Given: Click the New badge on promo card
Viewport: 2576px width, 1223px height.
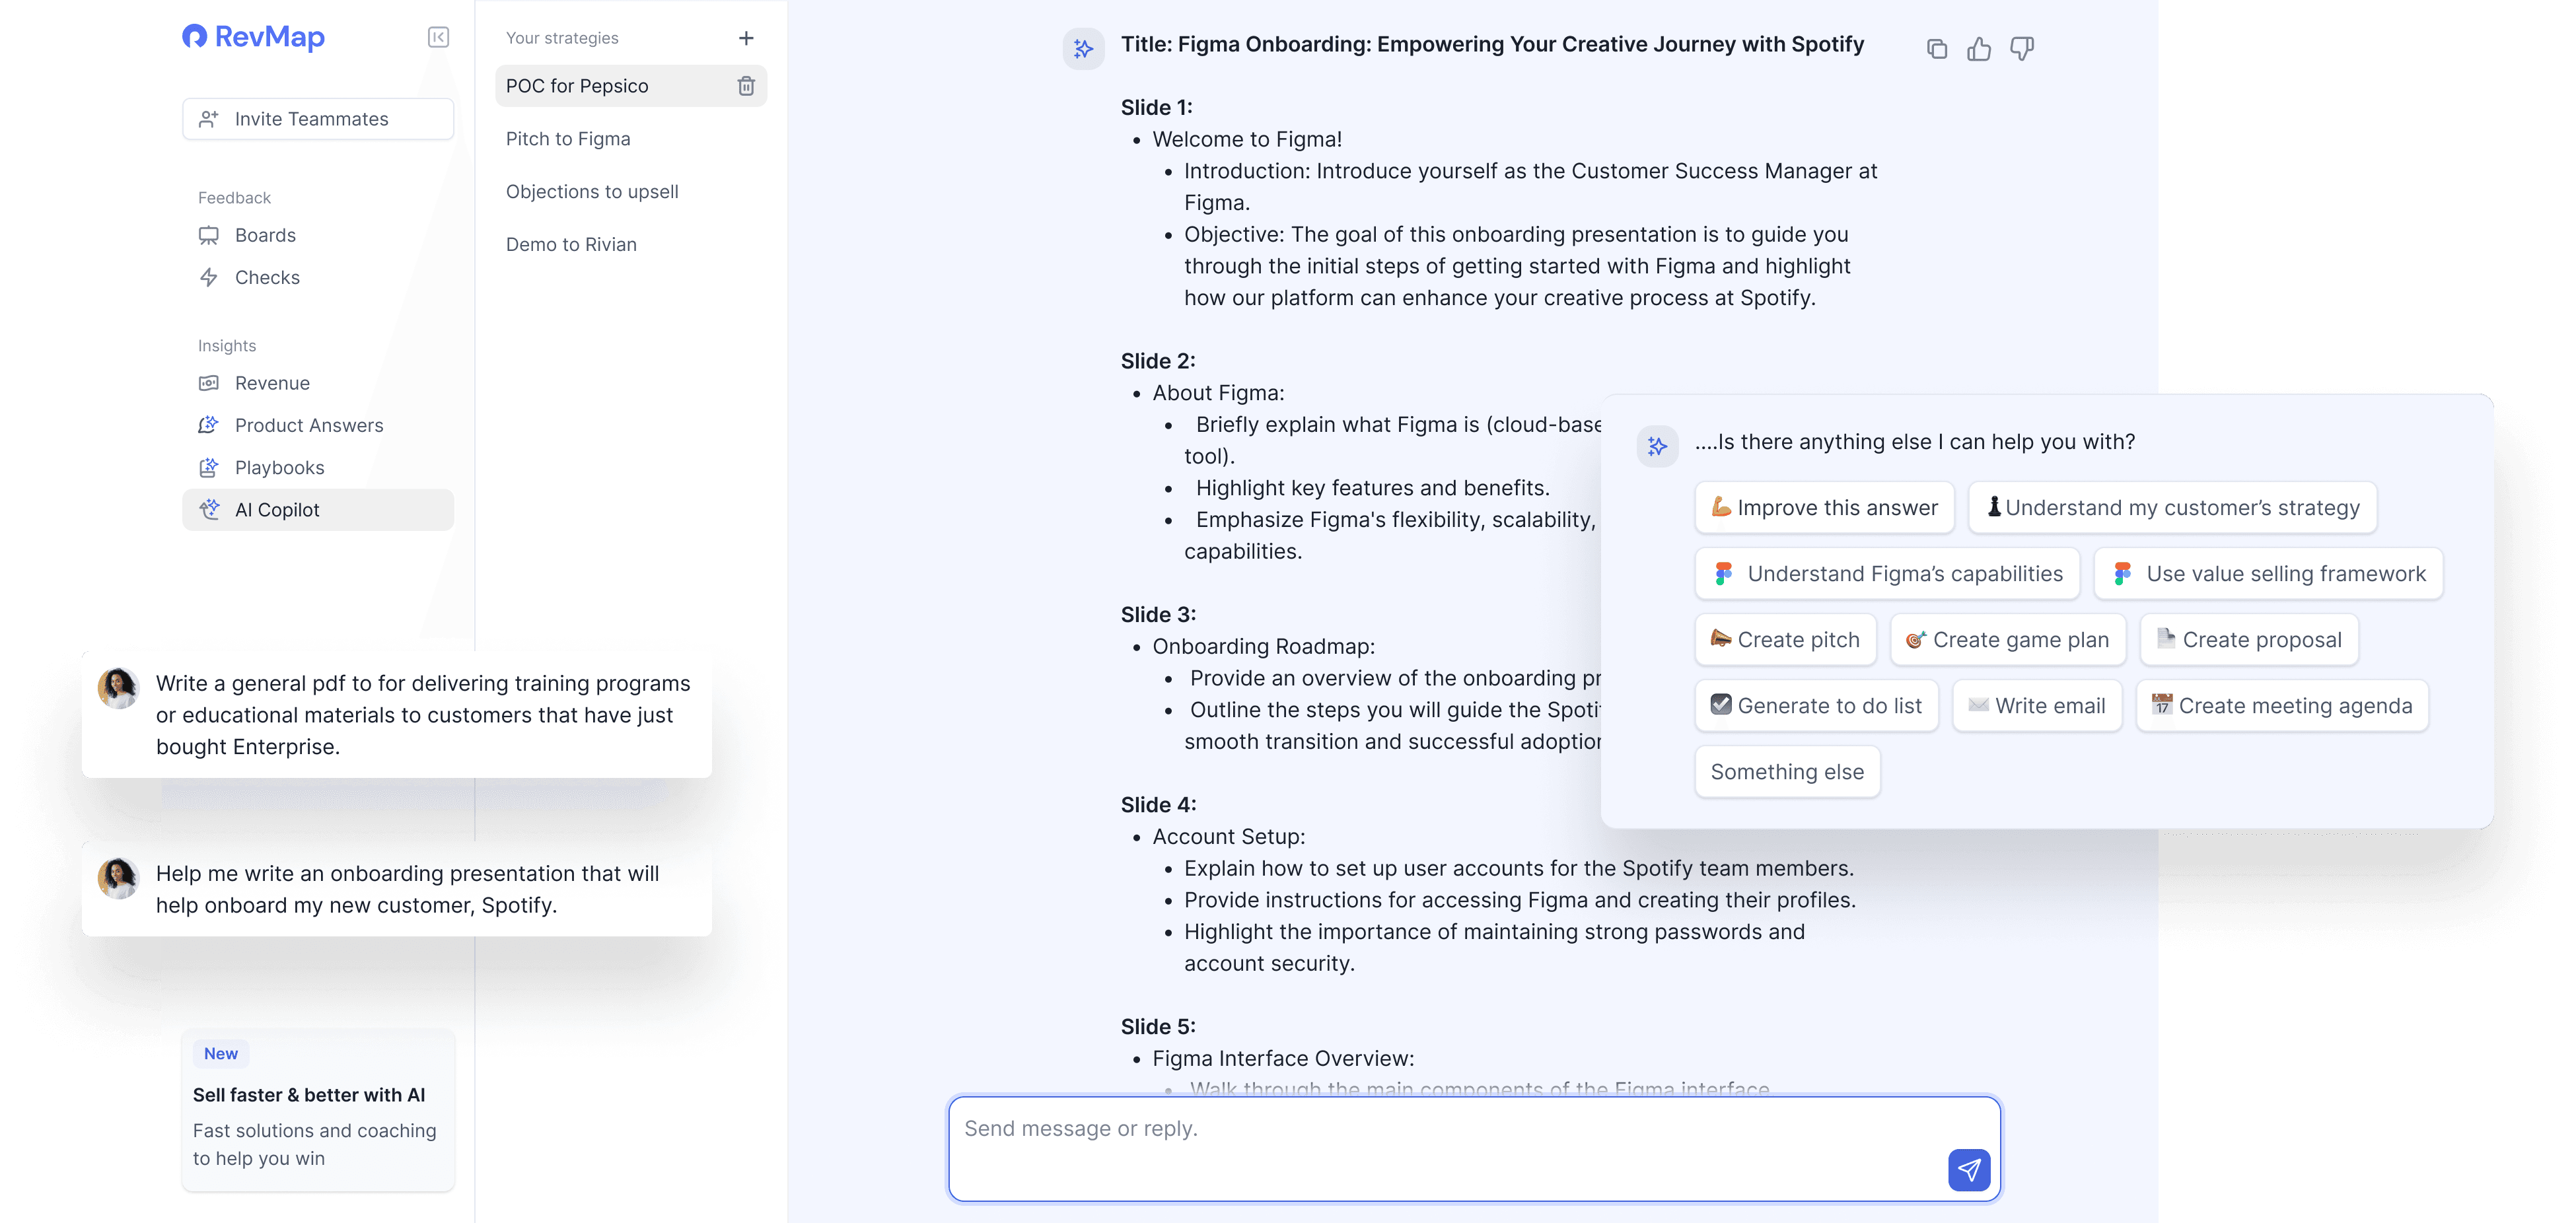Looking at the screenshot, I should [x=221, y=1054].
